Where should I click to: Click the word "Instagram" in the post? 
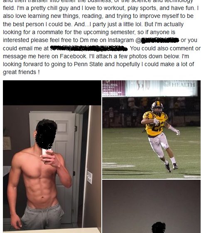point(121,40)
